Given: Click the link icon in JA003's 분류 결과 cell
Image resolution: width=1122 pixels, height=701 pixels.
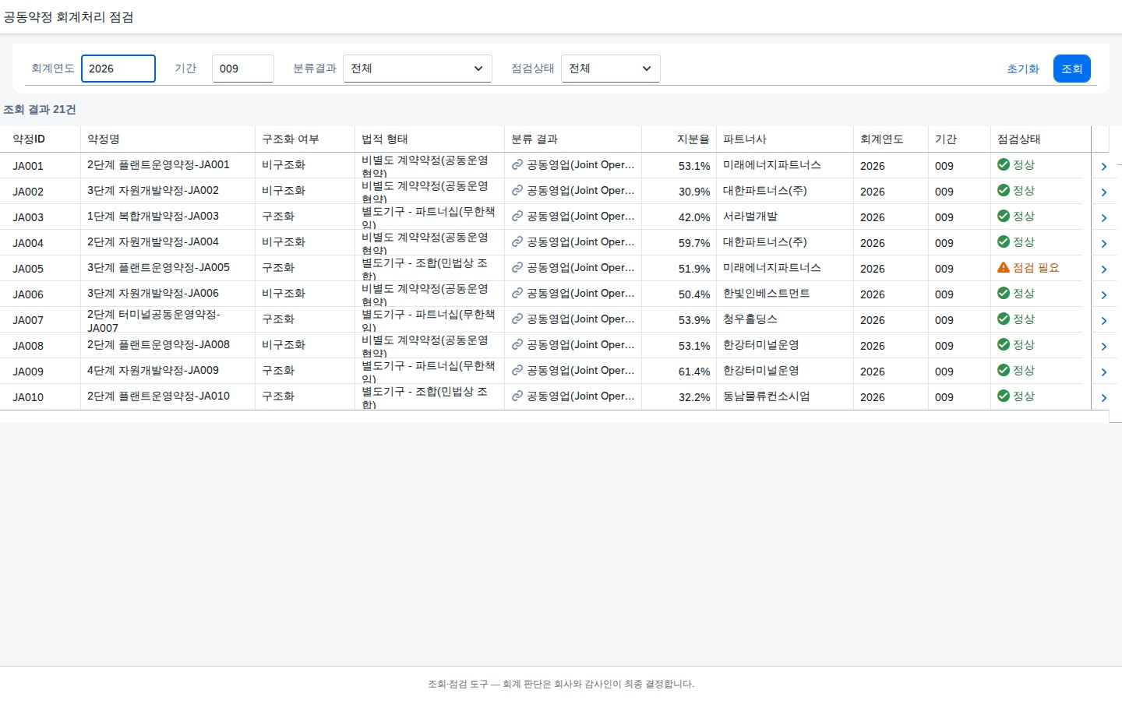Looking at the screenshot, I should (x=517, y=217).
